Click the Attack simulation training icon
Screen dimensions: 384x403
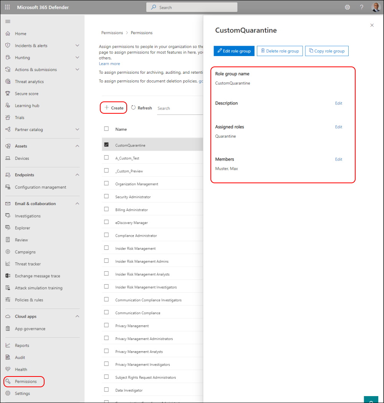coord(8,288)
